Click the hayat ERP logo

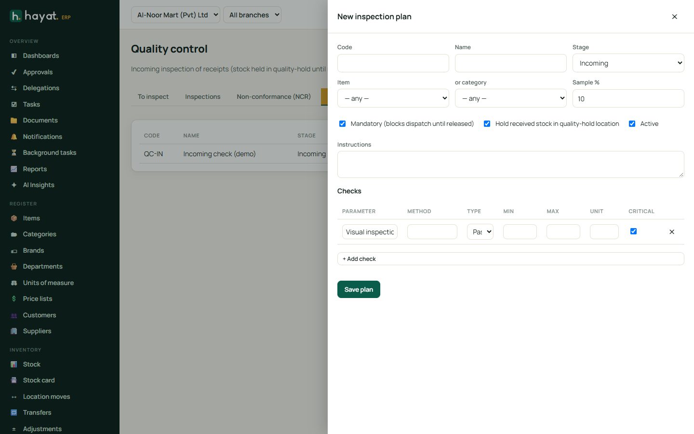point(40,16)
